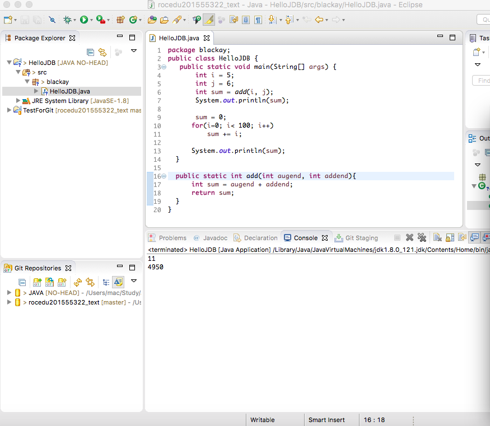
Task: Click the New Java Package icon
Action: click(x=120, y=20)
